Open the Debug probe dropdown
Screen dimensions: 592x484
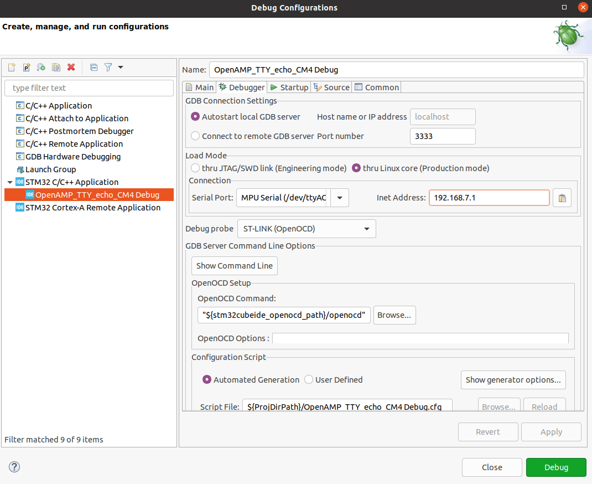(x=307, y=229)
